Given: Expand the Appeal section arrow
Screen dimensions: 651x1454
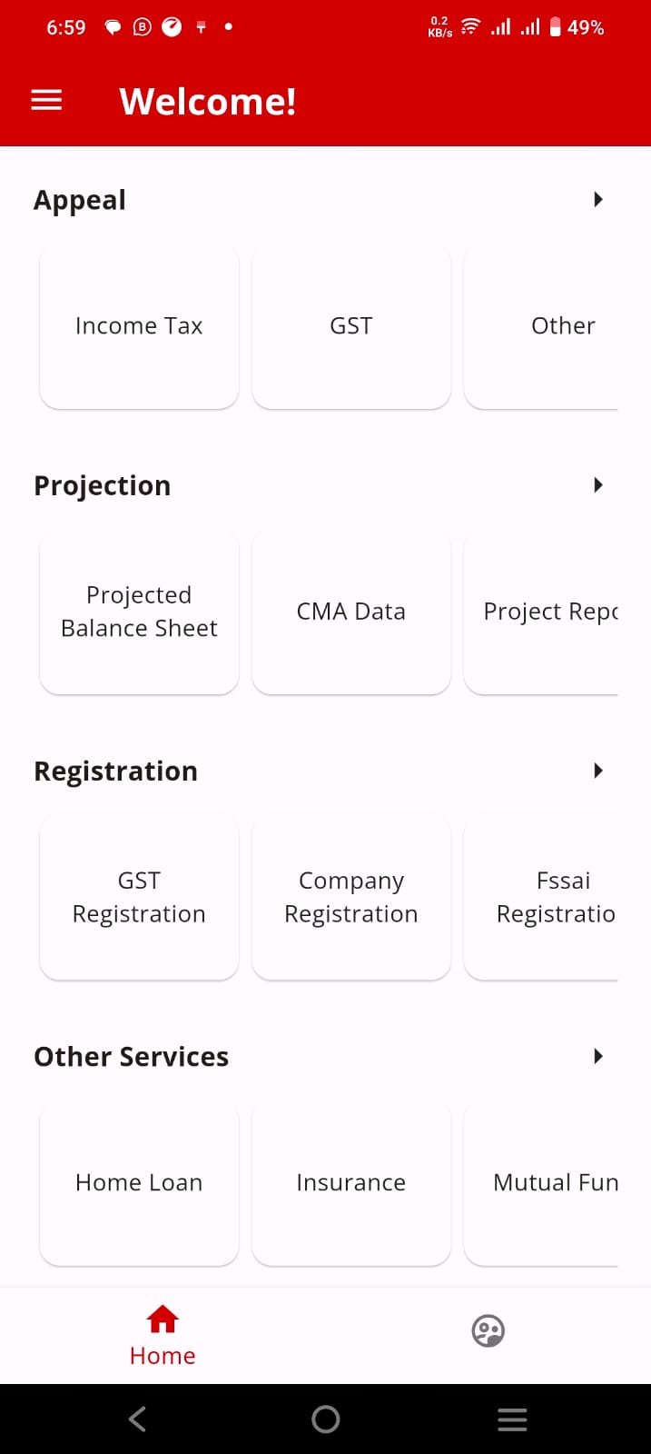Looking at the screenshot, I should [597, 199].
